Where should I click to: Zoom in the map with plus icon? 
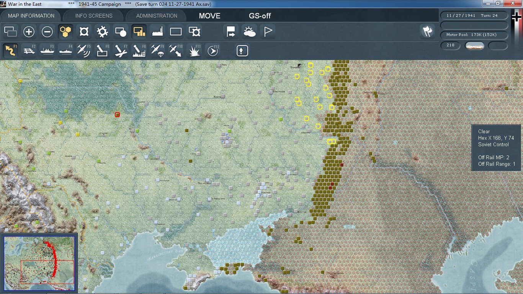click(29, 31)
